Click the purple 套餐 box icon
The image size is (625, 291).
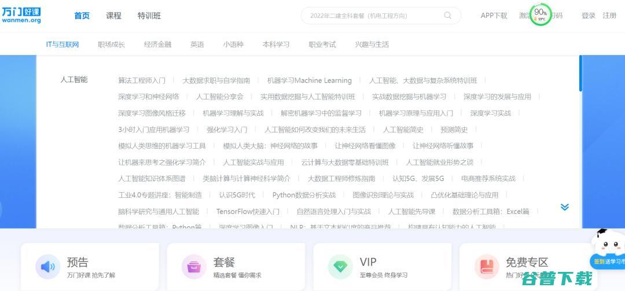click(x=194, y=267)
